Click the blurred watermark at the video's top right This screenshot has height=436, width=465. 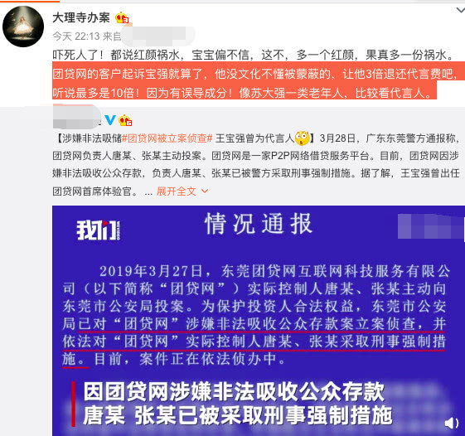pyautogui.click(x=430, y=226)
